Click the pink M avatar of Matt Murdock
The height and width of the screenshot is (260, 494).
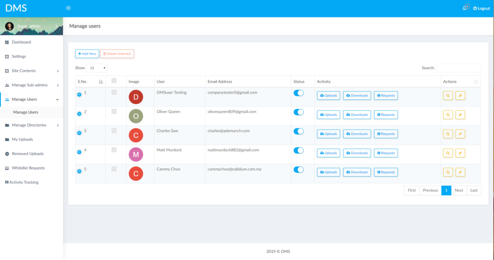point(136,154)
